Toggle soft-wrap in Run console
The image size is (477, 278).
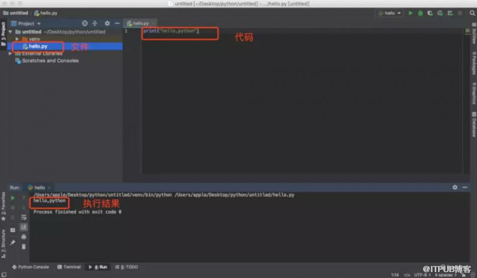[24, 217]
